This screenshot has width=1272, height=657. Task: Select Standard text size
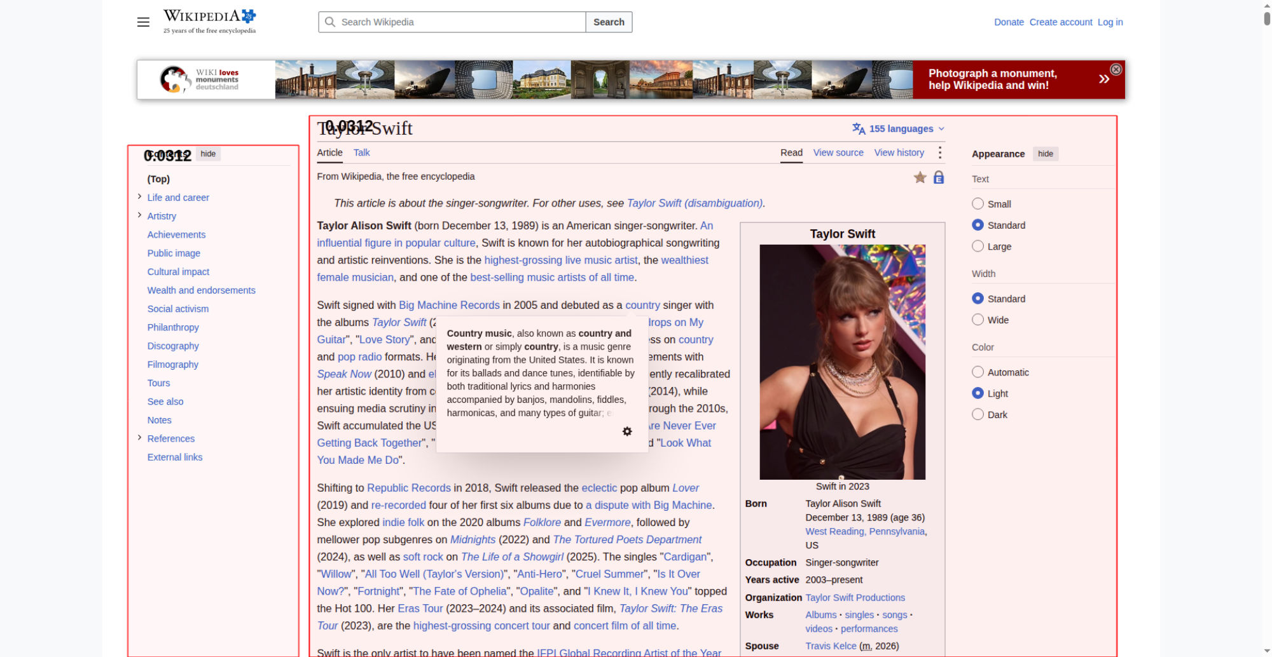coord(978,225)
